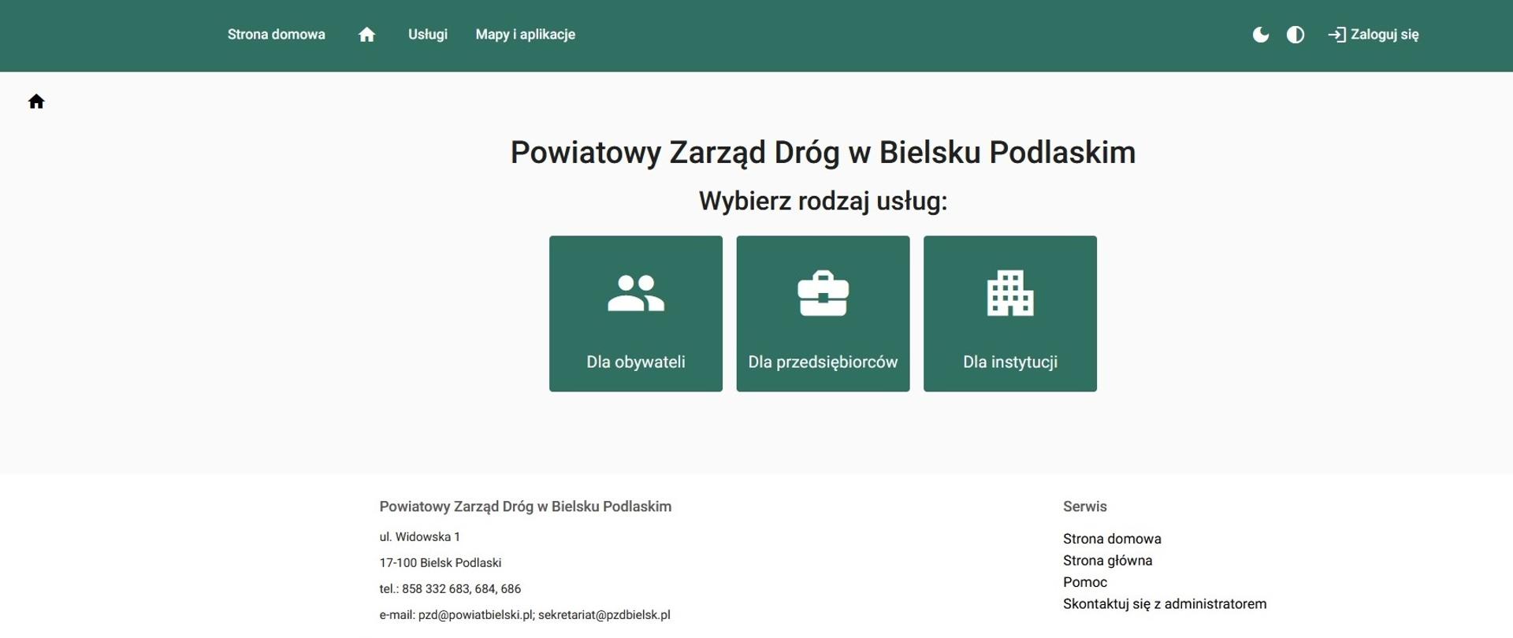This screenshot has width=1513, height=638.
Task: Click the 'Wybierz rodzaj usług:' heading
Action: [823, 202]
